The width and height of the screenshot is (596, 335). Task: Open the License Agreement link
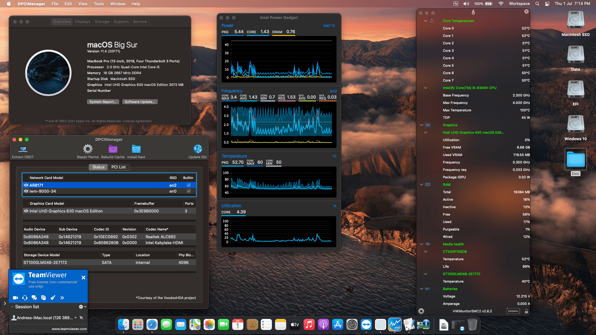[x=137, y=121]
